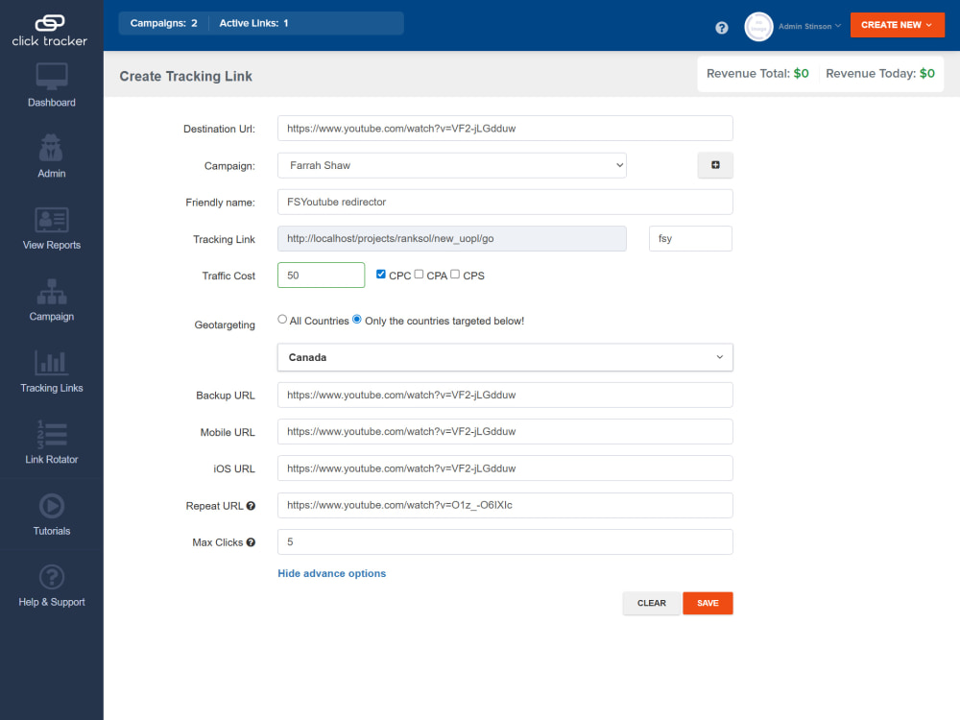Go to Tutorials label in sidebar
960x720 pixels.
[52, 532]
